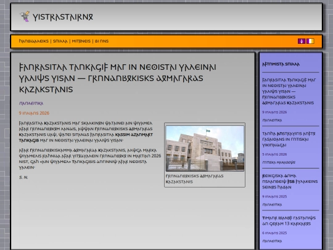Screen dimensions: 333x250
Task: Switch language via the purple flag icon
Action: pyautogui.click(x=302, y=41)
